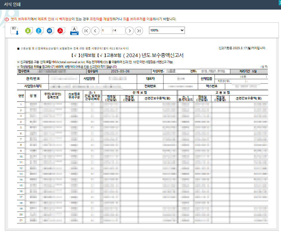
Task: Click the 접수일자 date 2025-03-06
Action: (120, 71)
